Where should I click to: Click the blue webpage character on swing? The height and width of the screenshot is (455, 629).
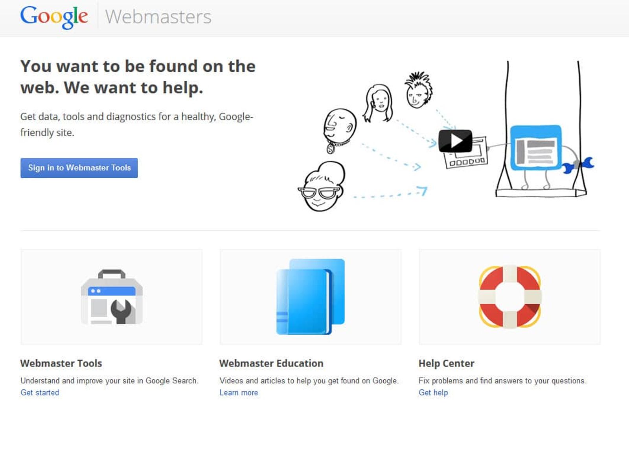536,148
